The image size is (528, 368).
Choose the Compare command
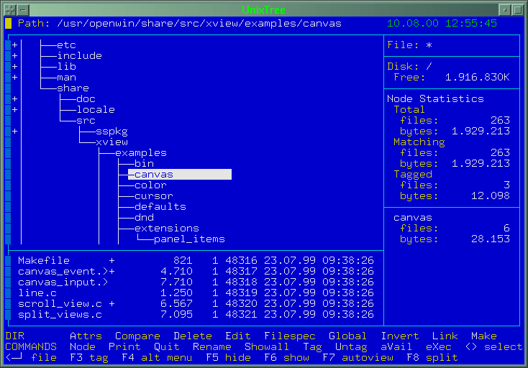click(137, 336)
